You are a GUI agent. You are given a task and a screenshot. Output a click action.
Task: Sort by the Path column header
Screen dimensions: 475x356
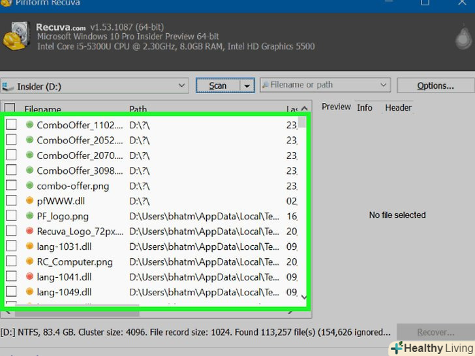138,109
